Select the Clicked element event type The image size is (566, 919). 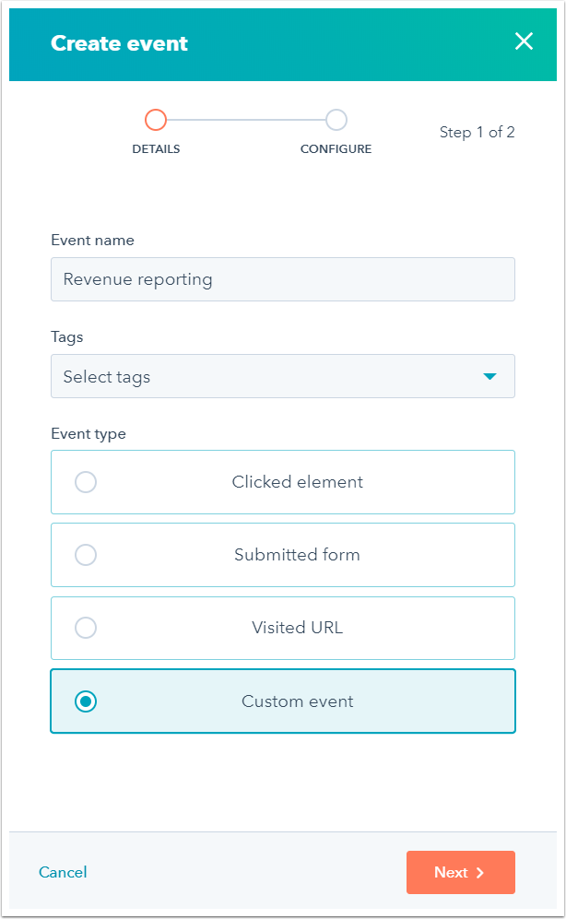point(283,481)
